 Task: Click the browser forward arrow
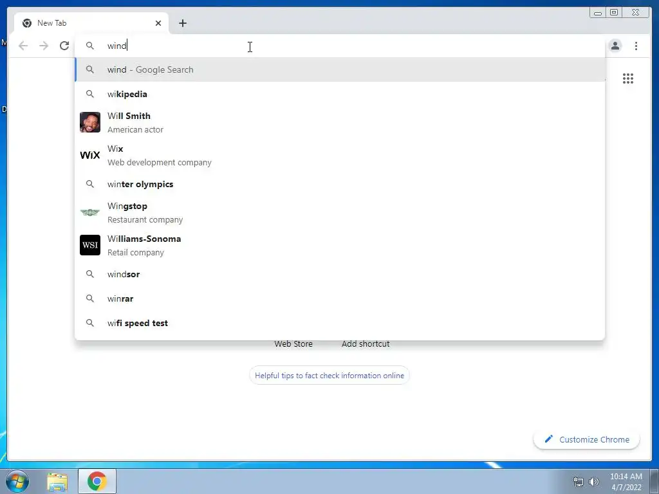44,46
